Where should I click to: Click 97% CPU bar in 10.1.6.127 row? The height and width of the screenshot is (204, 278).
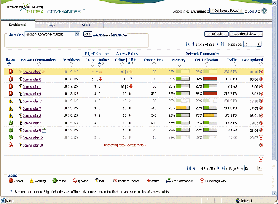click(210, 79)
